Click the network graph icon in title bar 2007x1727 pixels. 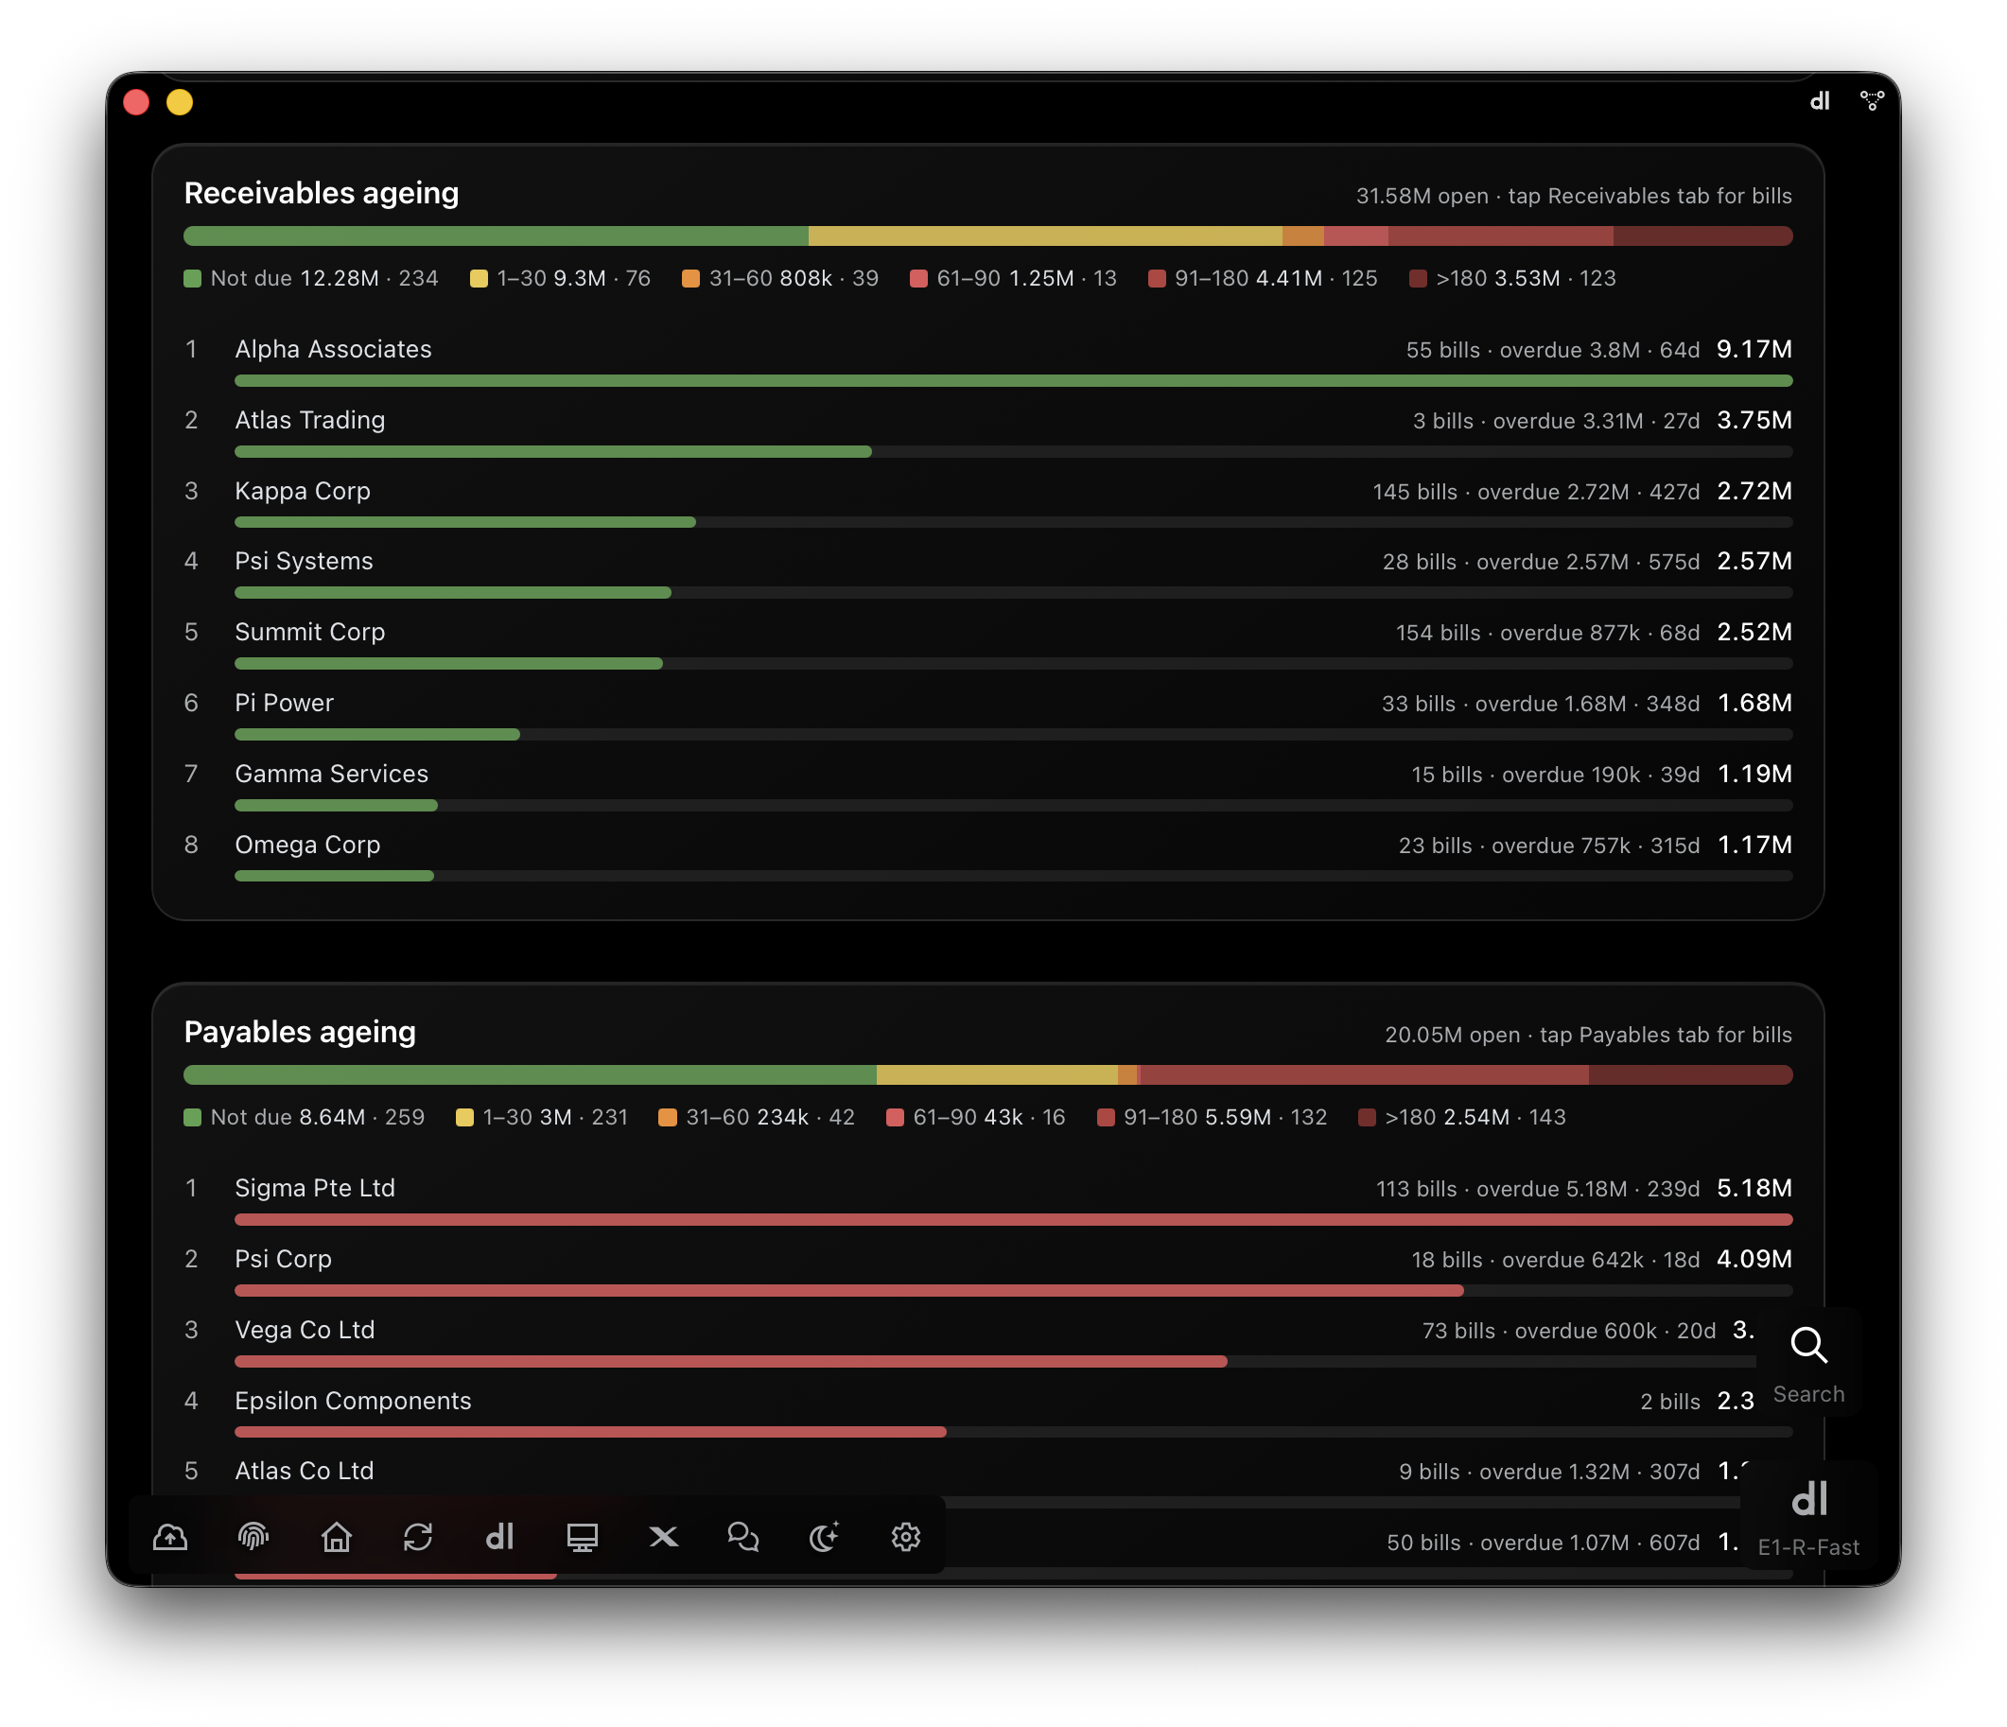pyautogui.click(x=1872, y=101)
